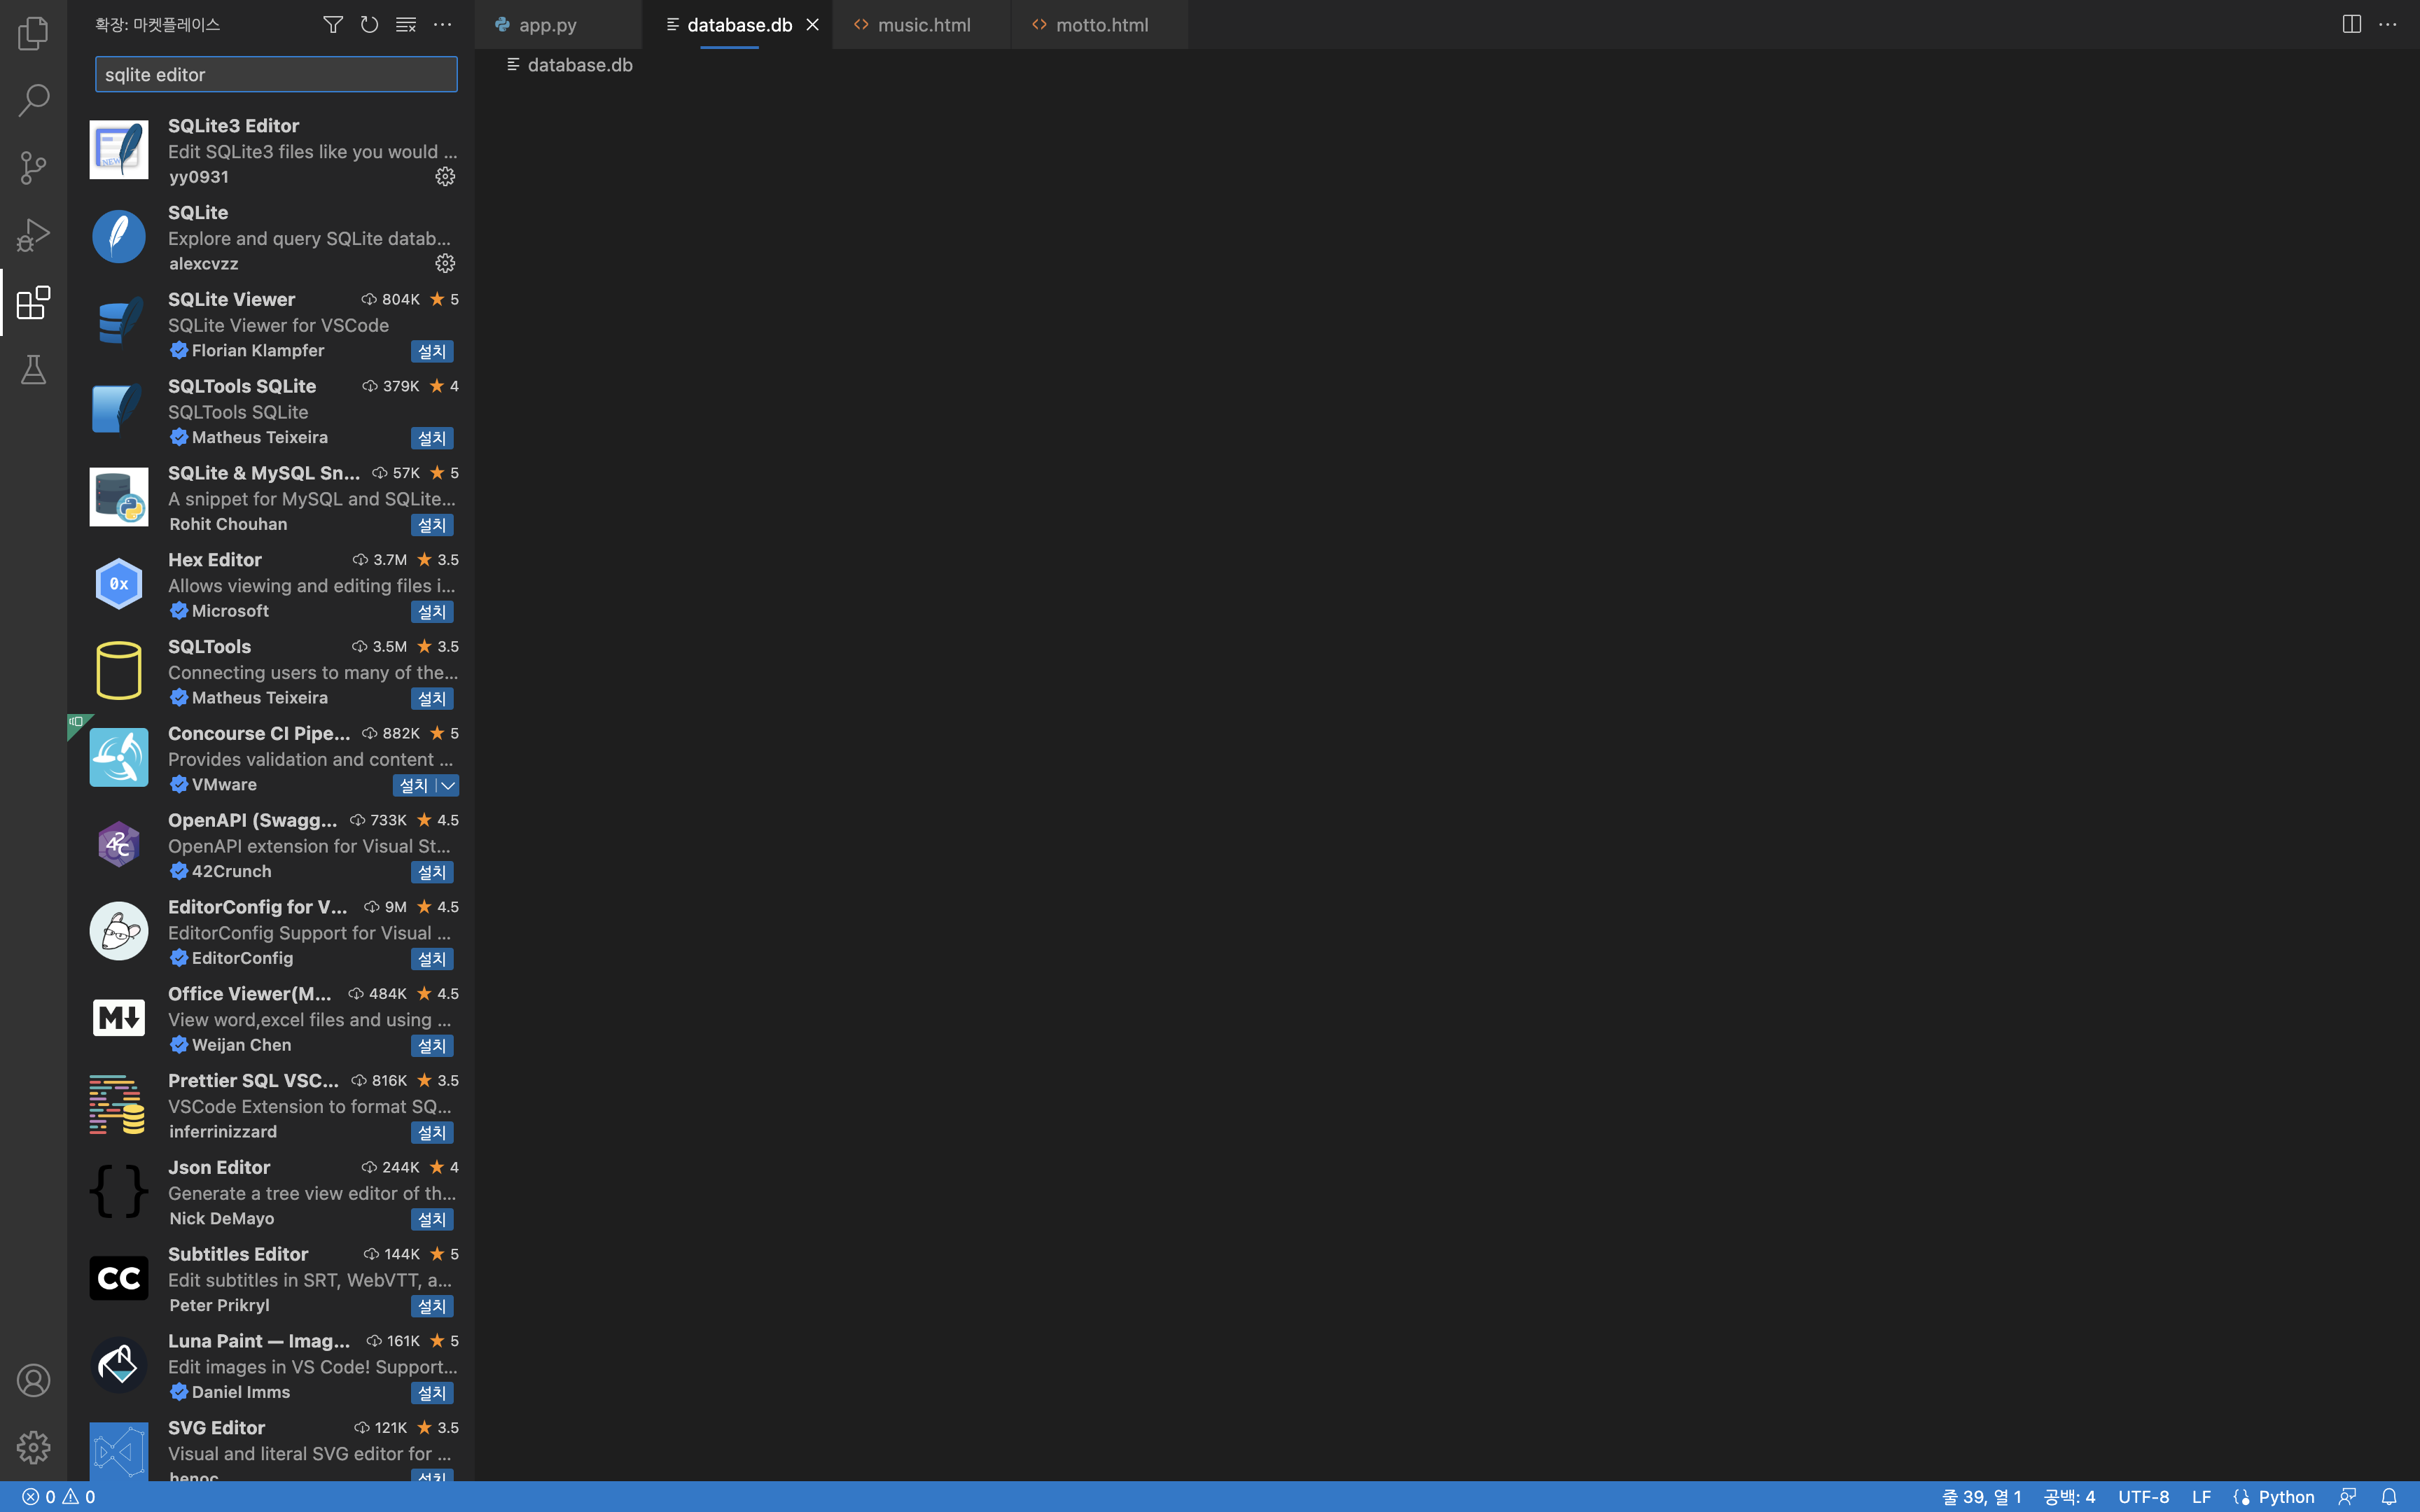
Task: Click the Hex Editor extension icon
Action: (119, 584)
